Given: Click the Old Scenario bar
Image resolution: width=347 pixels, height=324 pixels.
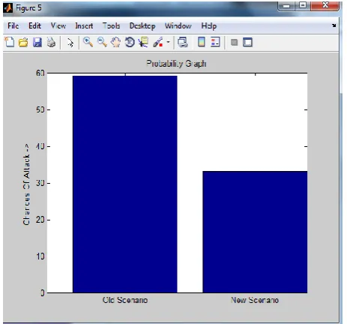Looking at the screenshot, I should coord(125,184).
